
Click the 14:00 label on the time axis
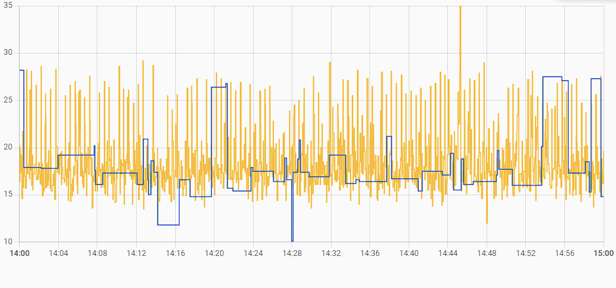pyautogui.click(x=19, y=253)
